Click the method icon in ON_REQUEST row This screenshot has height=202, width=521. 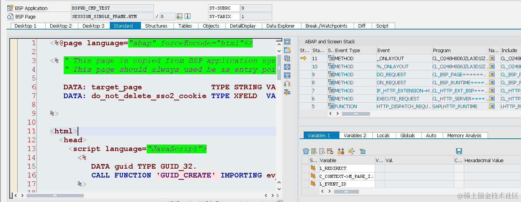[x=331, y=82]
